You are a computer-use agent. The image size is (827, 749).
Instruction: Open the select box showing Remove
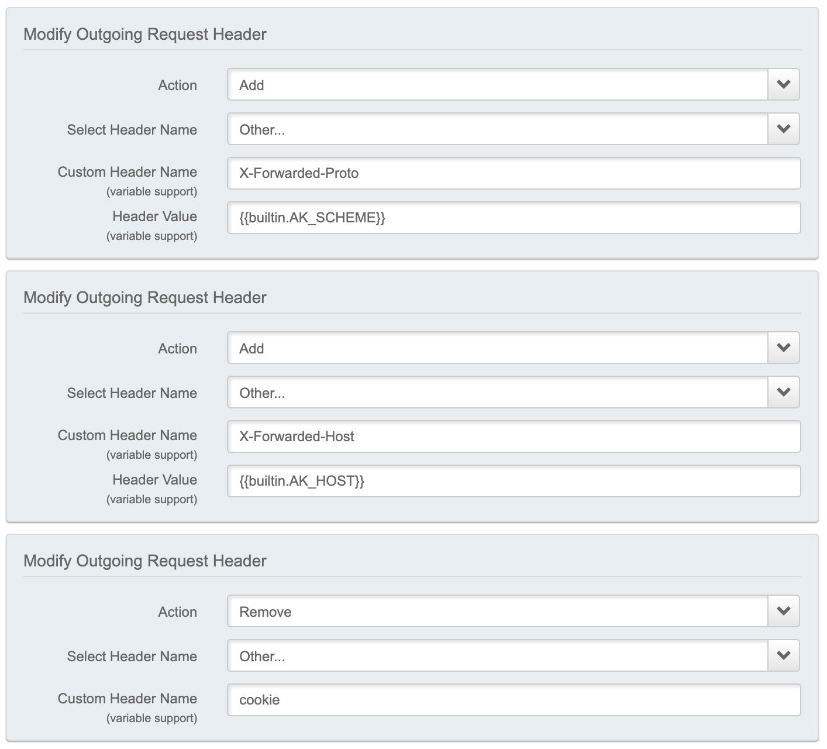tap(497, 611)
